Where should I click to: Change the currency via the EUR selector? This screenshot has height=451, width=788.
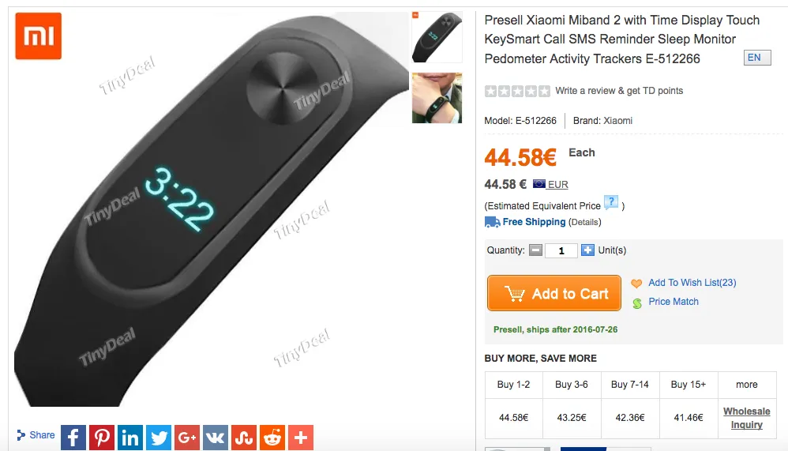(551, 185)
